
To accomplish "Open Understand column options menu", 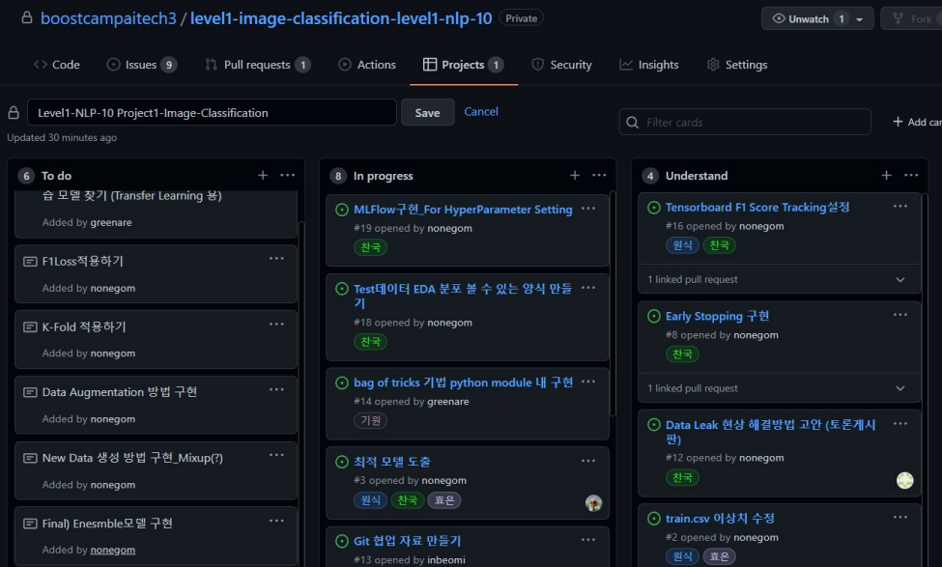I will pos(911,176).
